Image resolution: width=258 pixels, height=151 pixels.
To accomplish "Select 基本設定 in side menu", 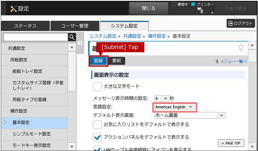I will [x=34, y=122].
